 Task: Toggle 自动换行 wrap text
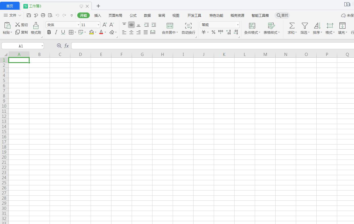188,28
